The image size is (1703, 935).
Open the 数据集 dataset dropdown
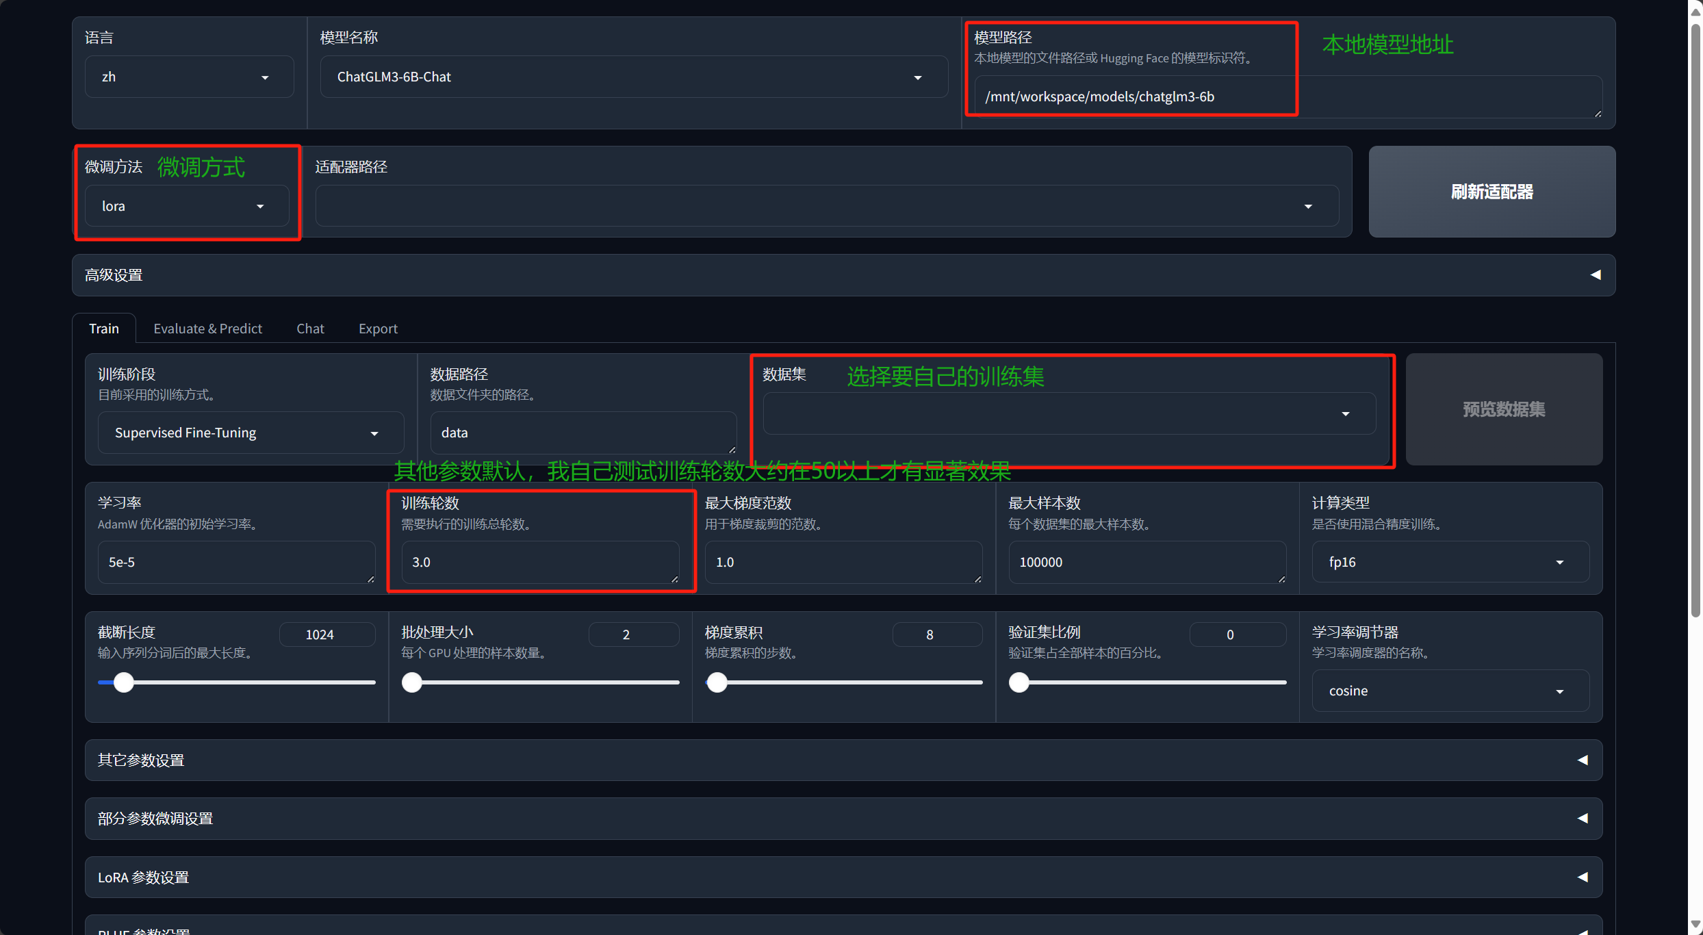pyautogui.click(x=1069, y=413)
